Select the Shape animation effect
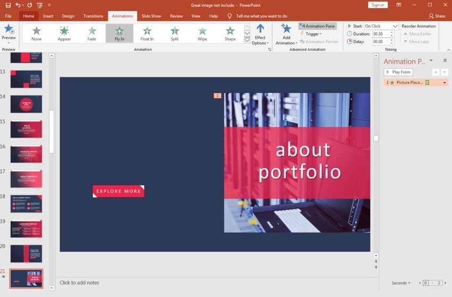This screenshot has width=452, height=297. click(x=230, y=33)
